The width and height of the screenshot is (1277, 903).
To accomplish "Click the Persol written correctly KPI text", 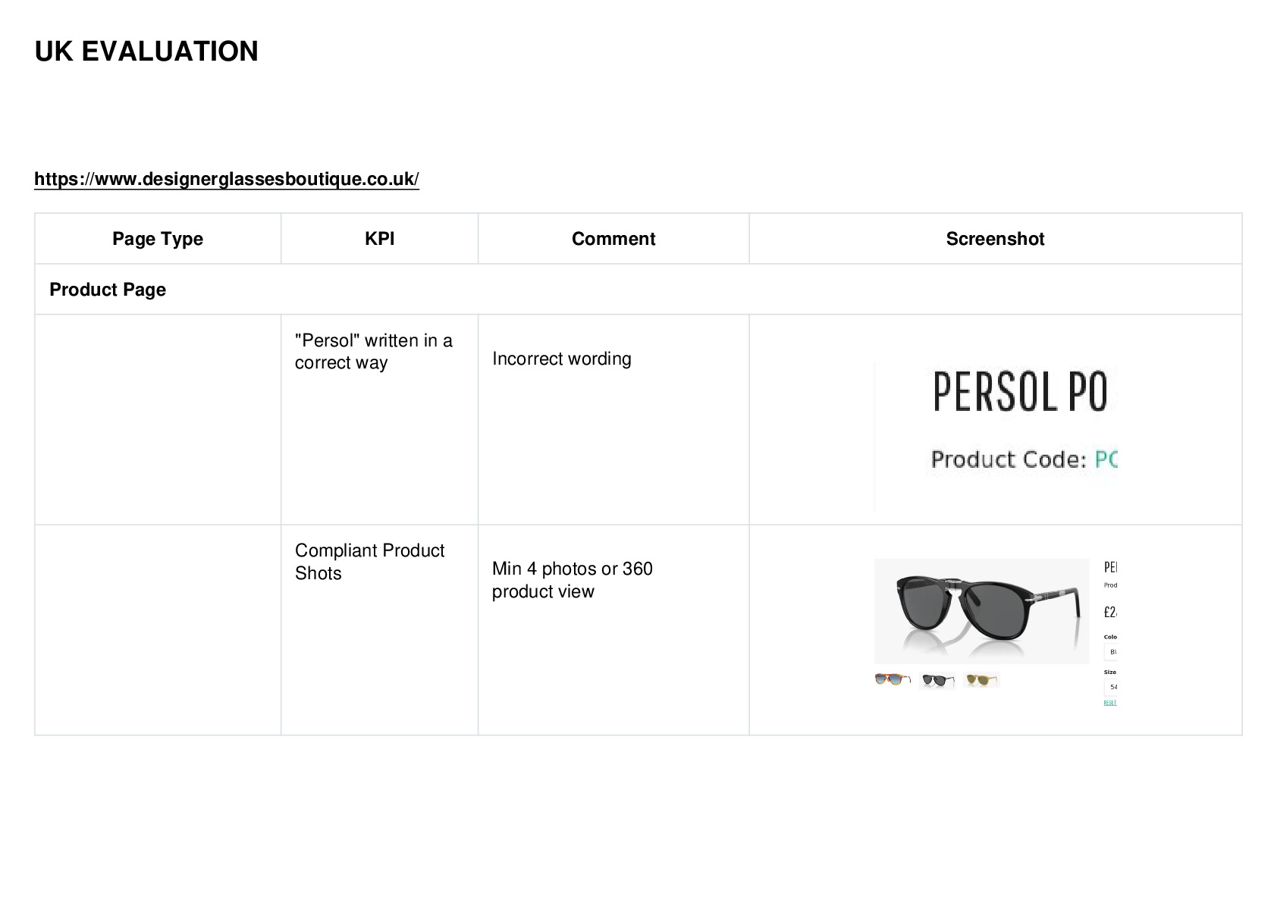I will click(374, 351).
